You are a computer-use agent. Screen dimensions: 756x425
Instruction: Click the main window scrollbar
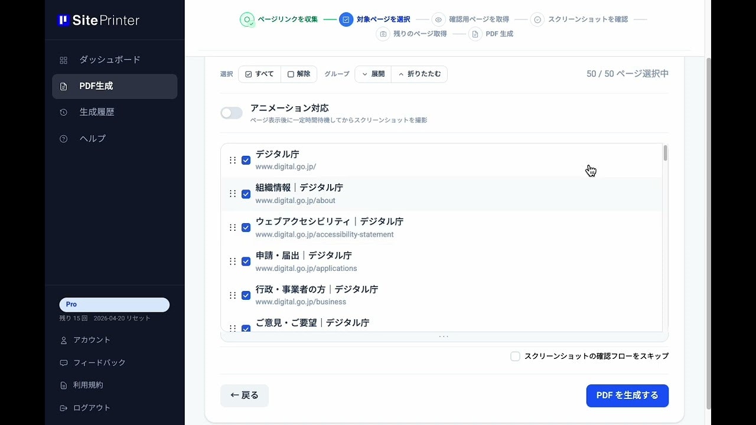pos(708,234)
